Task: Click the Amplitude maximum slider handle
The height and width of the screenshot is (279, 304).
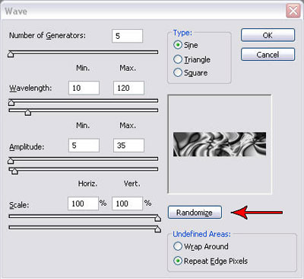Action: [x=15, y=171]
